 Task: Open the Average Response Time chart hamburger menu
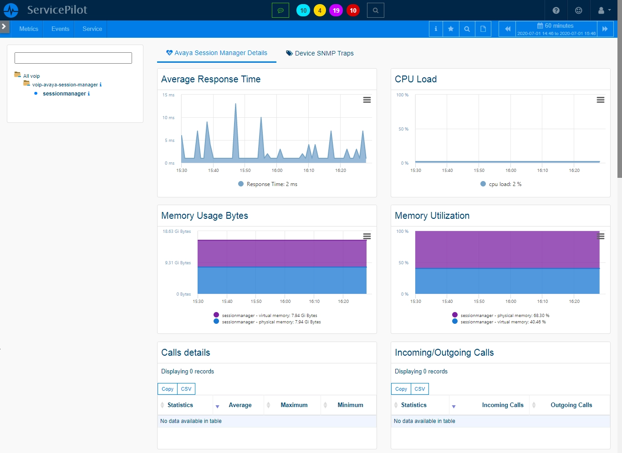pyautogui.click(x=367, y=100)
